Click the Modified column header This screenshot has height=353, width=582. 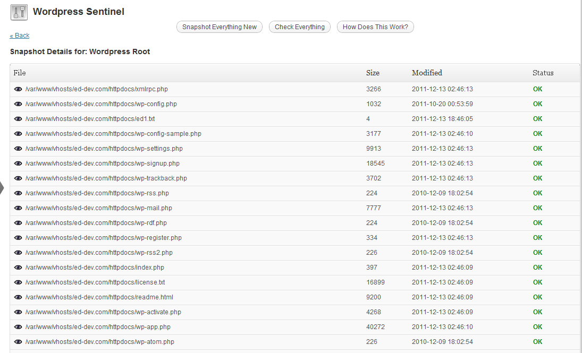pos(427,73)
